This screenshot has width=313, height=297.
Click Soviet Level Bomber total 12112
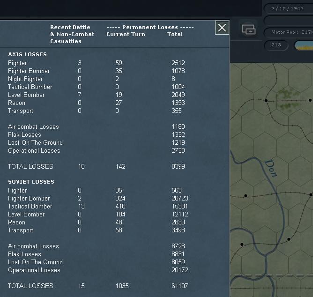click(x=179, y=214)
